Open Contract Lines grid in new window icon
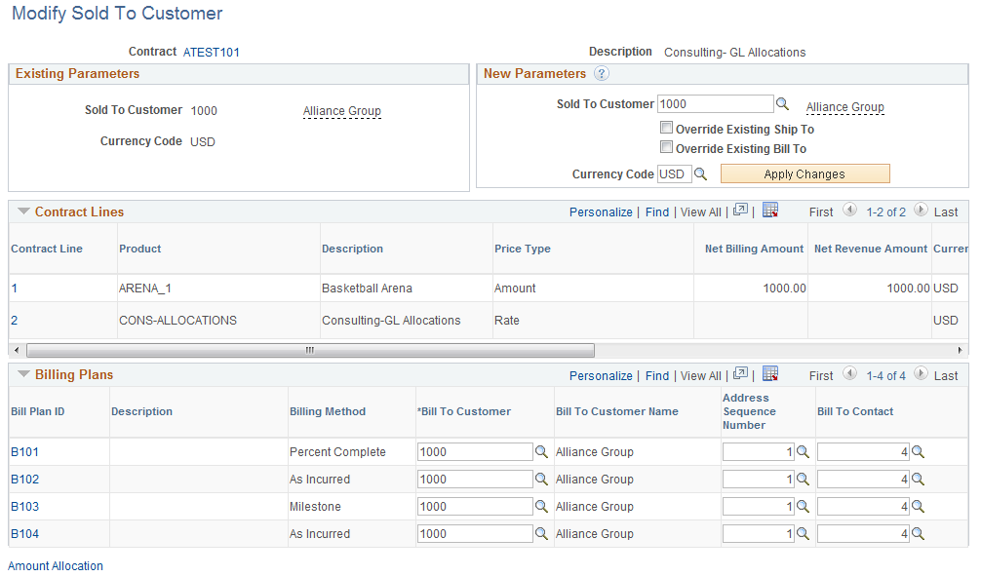Image resolution: width=981 pixels, height=577 pixels. pos(741,211)
